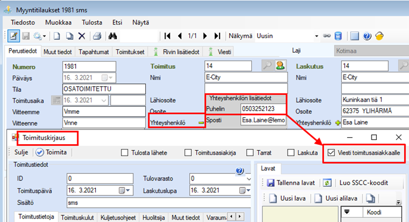Image resolution: width=409 pixels, height=222 pixels.
Task: Open Rivin lisätiedot tab
Action: click(176, 52)
